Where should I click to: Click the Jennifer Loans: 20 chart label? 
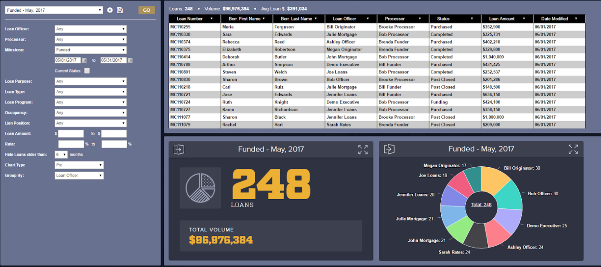pos(415,195)
